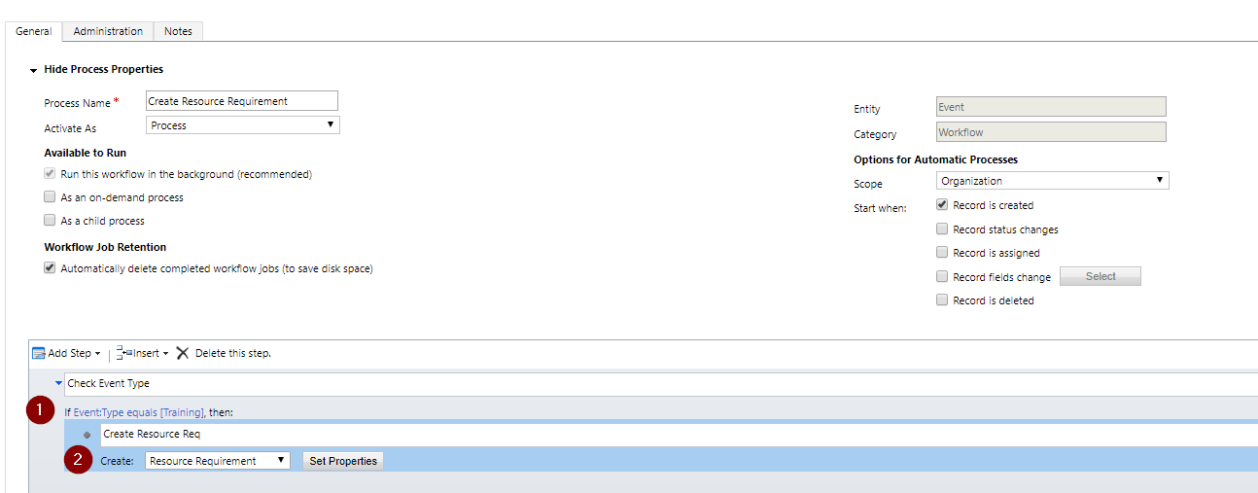This screenshot has width=1258, height=493.
Task: Open the Create Resource Requirement entity dropdown
Action: pyautogui.click(x=218, y=461)
